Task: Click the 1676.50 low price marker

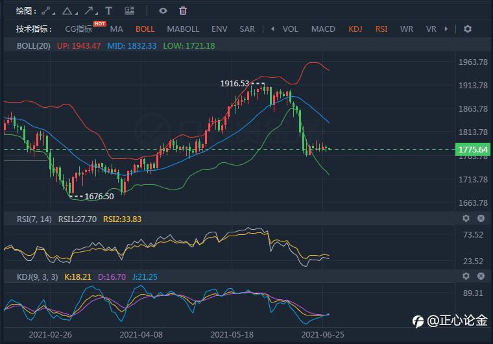Action: coord(99,197)
